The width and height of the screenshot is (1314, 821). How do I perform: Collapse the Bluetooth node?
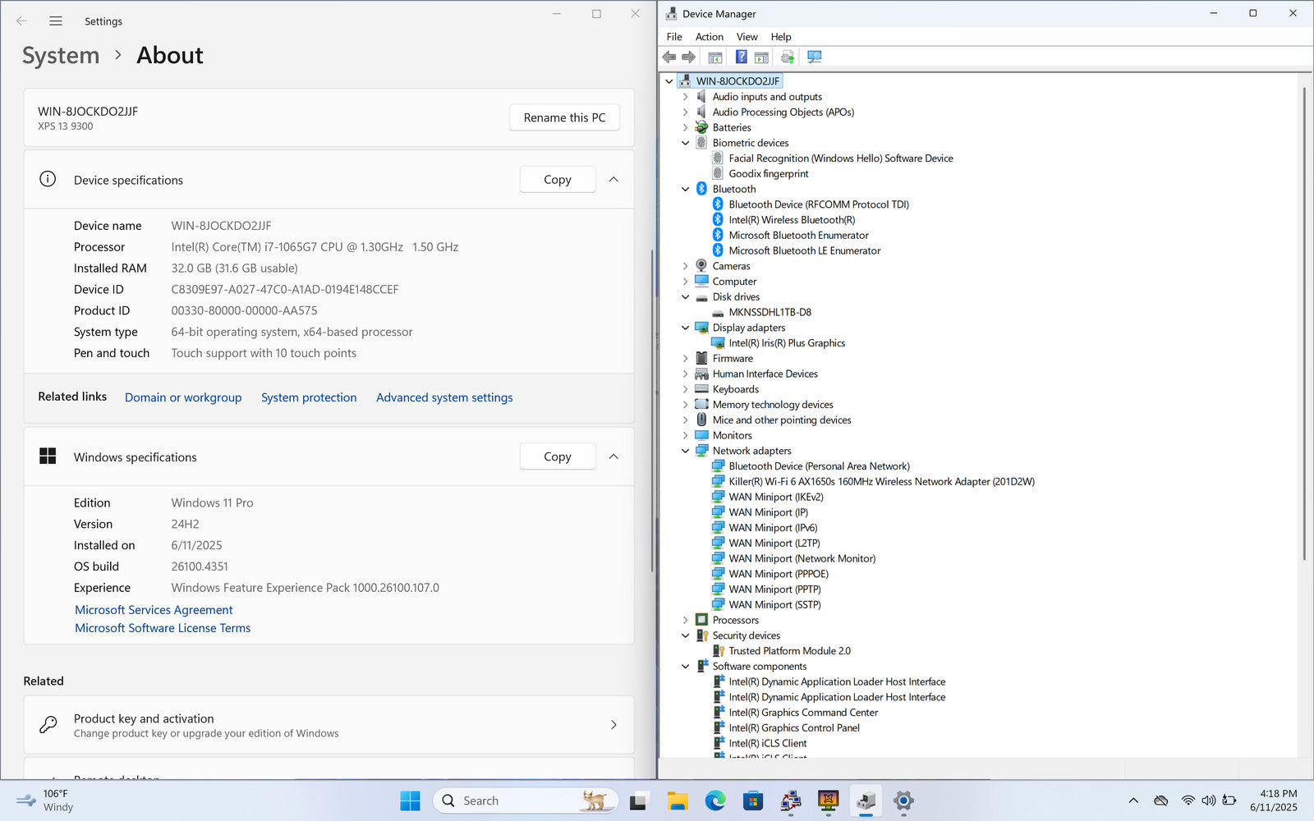(x=686, y=189)
